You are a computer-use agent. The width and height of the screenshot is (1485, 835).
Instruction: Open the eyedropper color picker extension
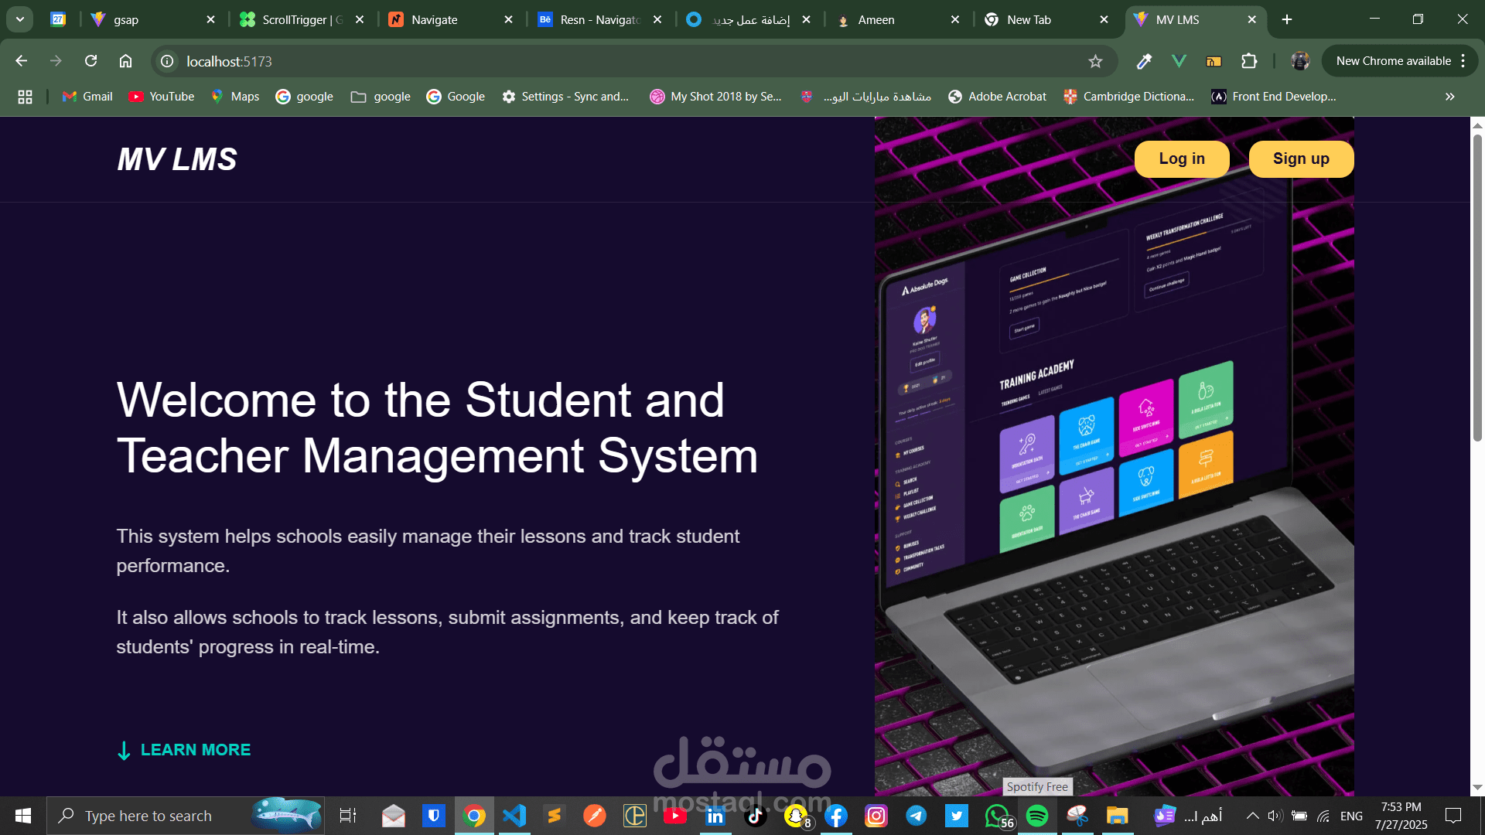click(x=1144, y=61)
